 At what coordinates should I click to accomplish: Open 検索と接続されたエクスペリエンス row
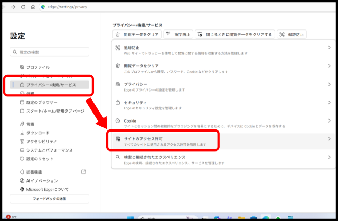tap(223, 159)
